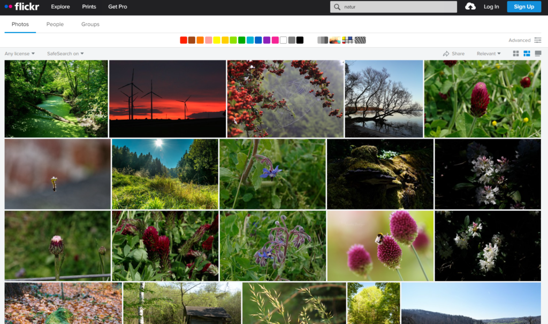Switch to the Groups tab
This screenshot has width=548, height=324.
point(90,24)
